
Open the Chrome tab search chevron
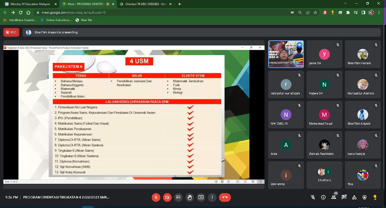[346, 4]
